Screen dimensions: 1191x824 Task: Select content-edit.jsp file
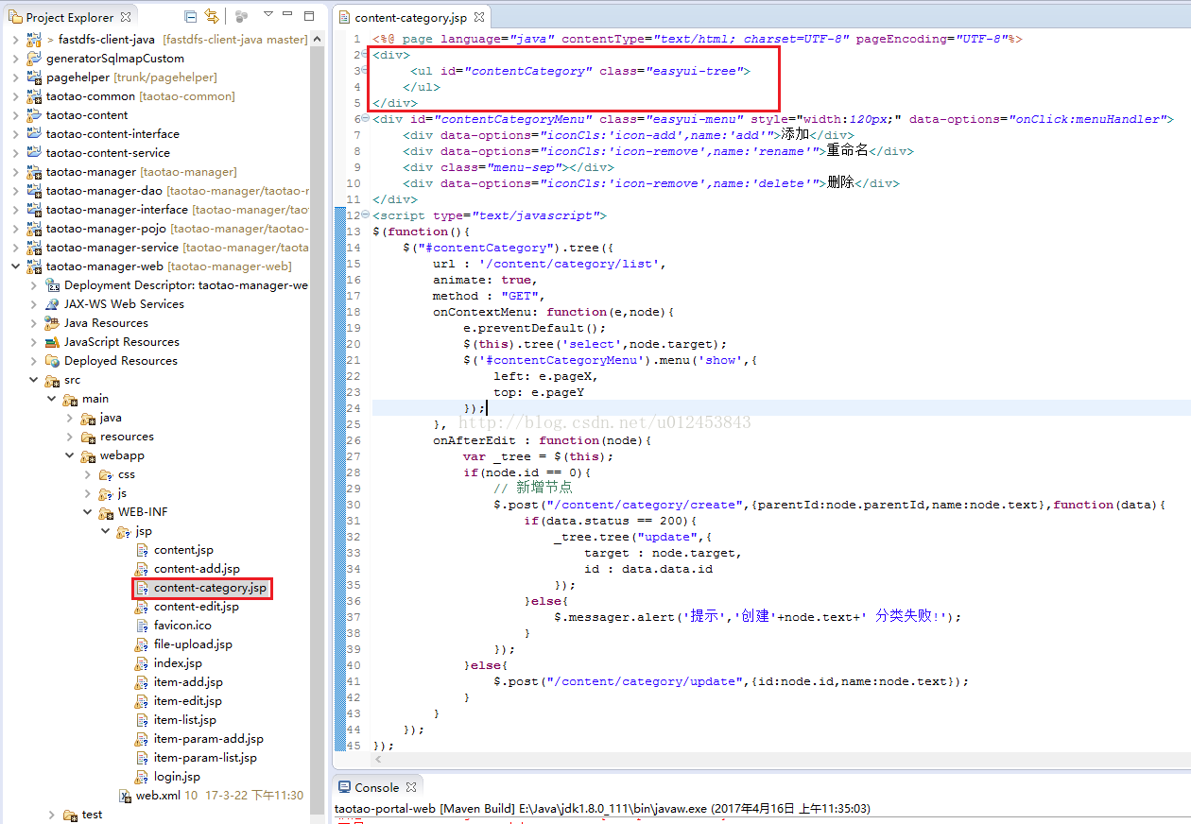[x=196, y=606]
